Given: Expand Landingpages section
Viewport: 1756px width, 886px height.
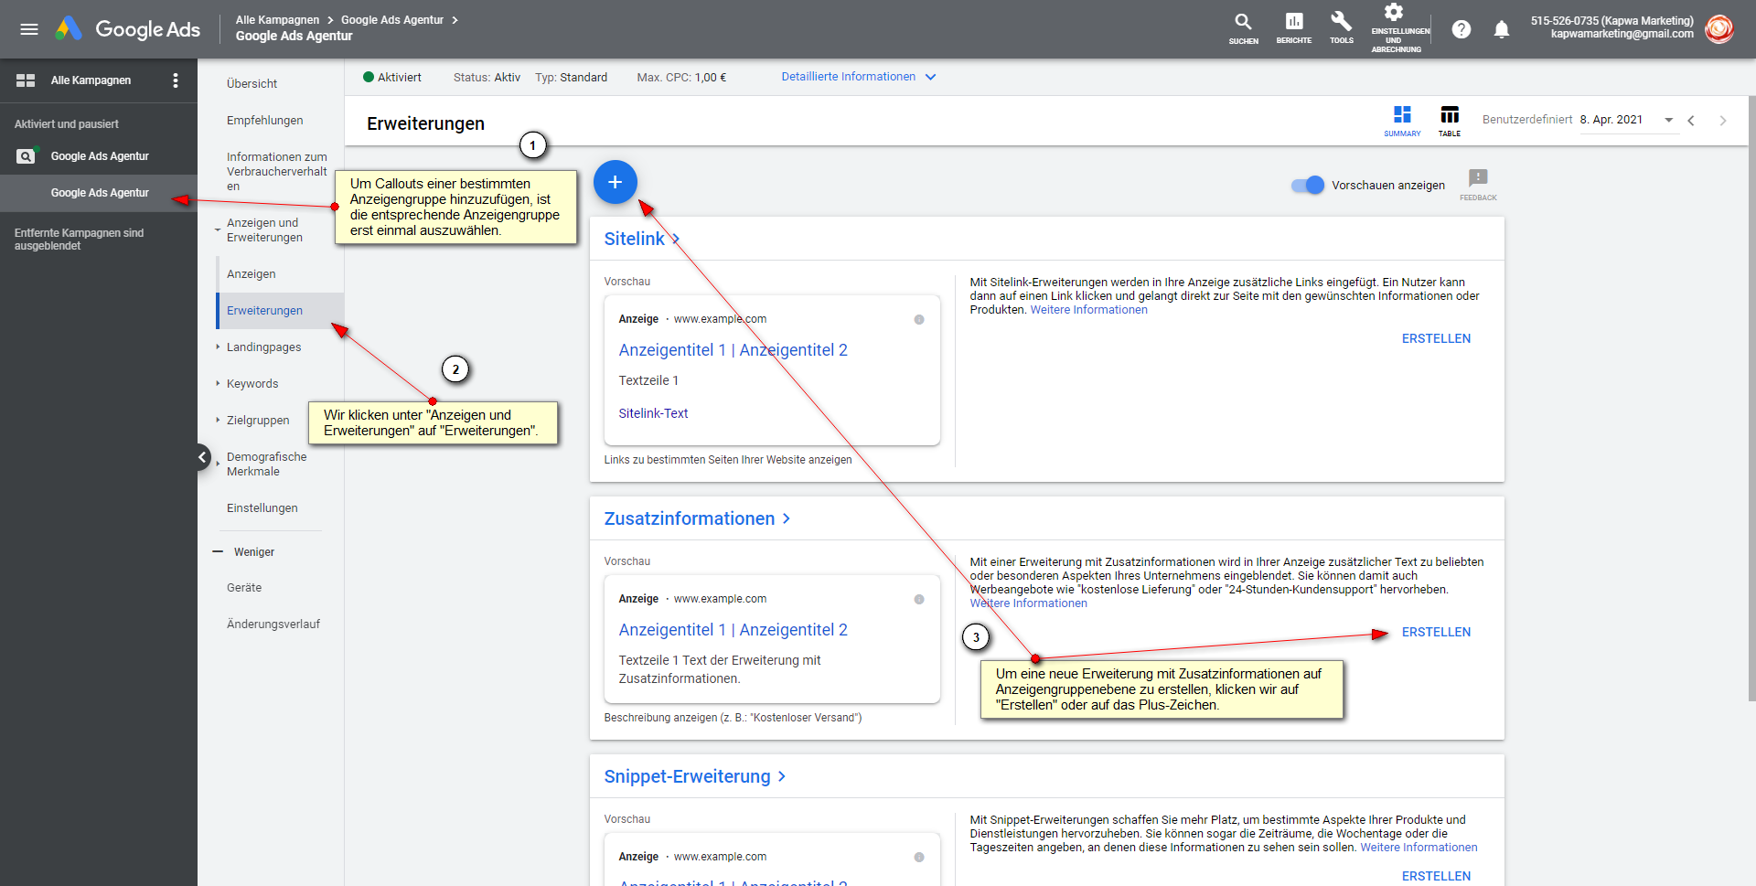Looking at the screenshot, I should 218,347.
